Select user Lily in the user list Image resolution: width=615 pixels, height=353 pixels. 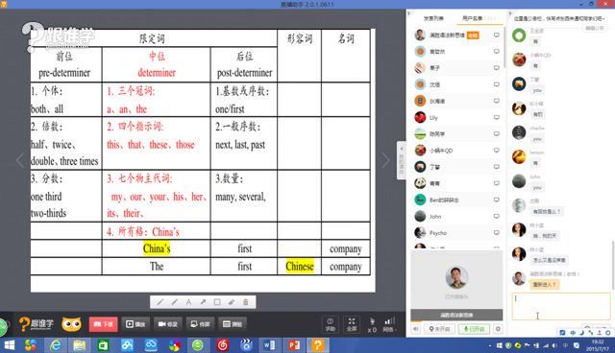click(457, 117)
